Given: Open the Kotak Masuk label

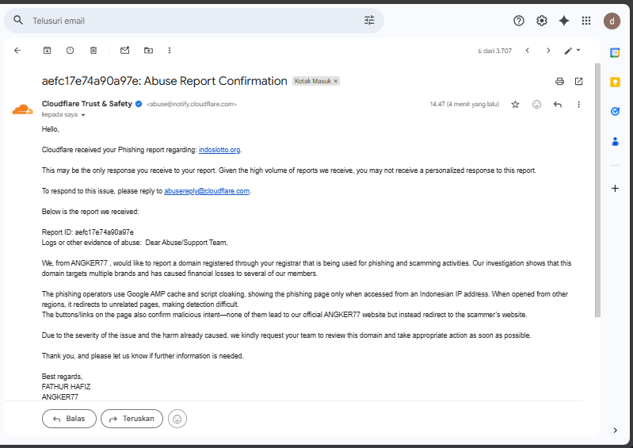Looking at the screenshot, I should 312,81.
